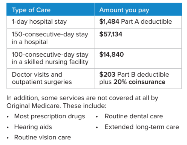187x145 pixels.
Task: Select the '150-consecutive-day stay in a hospital' cell
Action: pyautogui.click(x=50, y=38)
